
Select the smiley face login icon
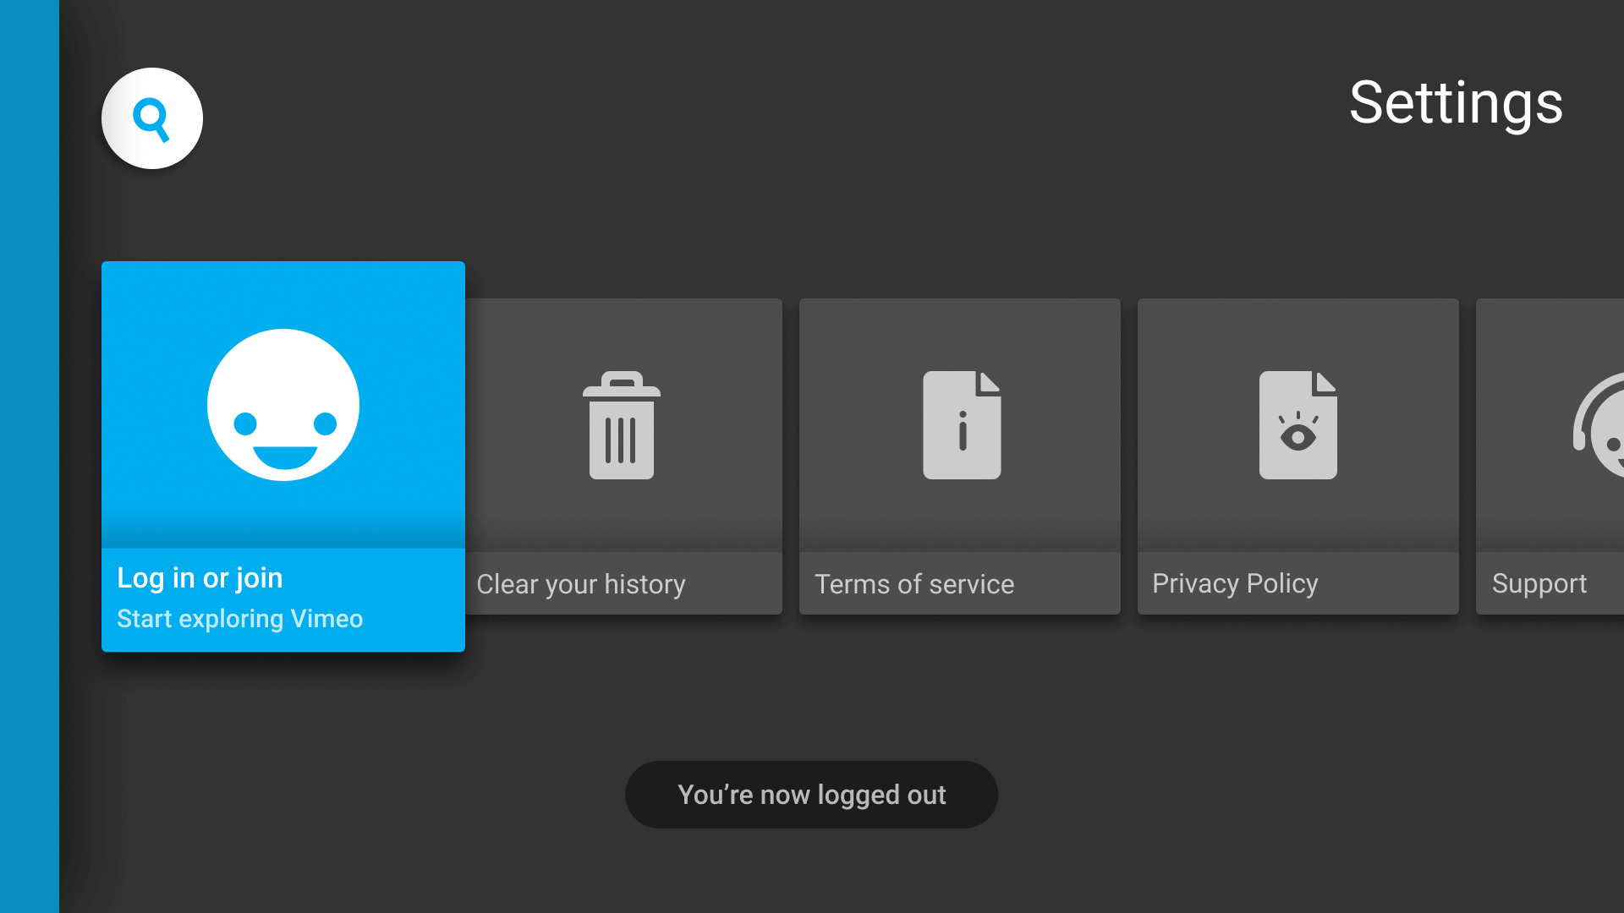[283, 405]
